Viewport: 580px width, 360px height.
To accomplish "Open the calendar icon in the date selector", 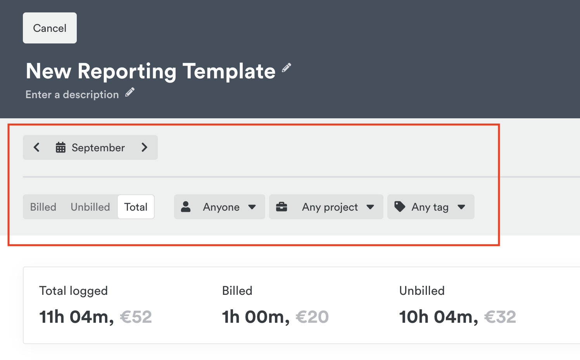I will coord(60,147).
